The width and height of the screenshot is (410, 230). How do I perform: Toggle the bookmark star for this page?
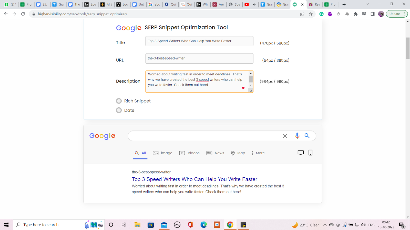point(311,14)
